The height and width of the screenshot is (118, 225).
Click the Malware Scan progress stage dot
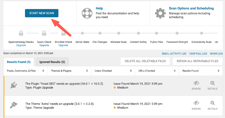coord(118,33)
